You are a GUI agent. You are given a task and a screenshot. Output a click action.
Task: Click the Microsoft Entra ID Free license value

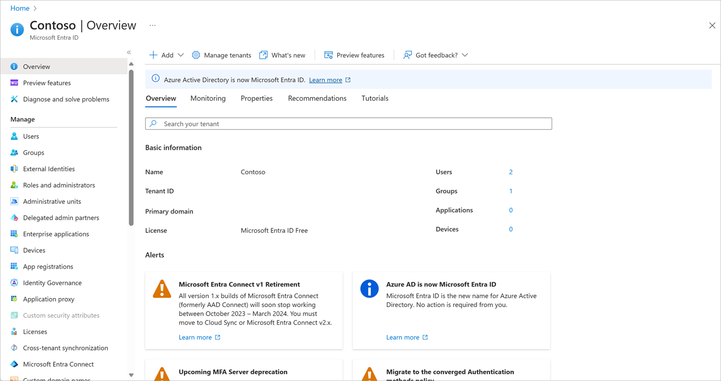pos(274,230)
